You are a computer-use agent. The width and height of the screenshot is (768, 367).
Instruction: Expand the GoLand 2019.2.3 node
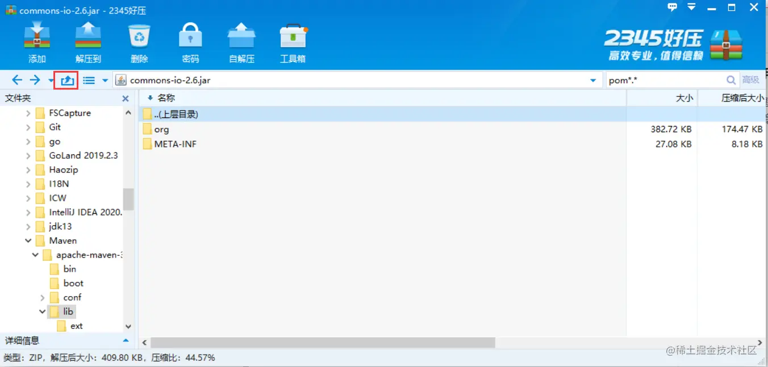[x=28, y=155]
